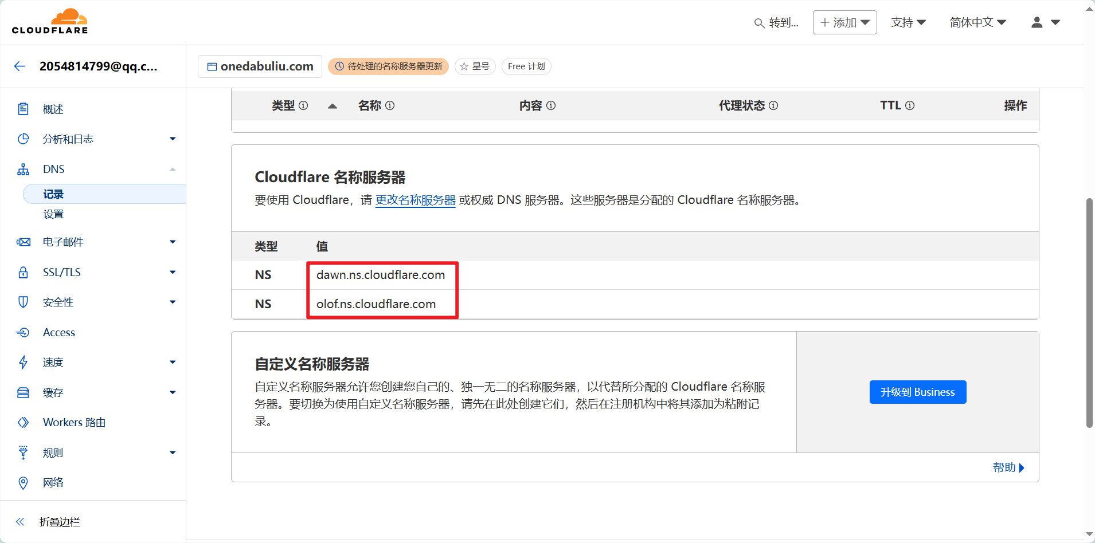
Task: Click the 网络 location pin icon
Action: pyautogui.click(x=23, y=483)
